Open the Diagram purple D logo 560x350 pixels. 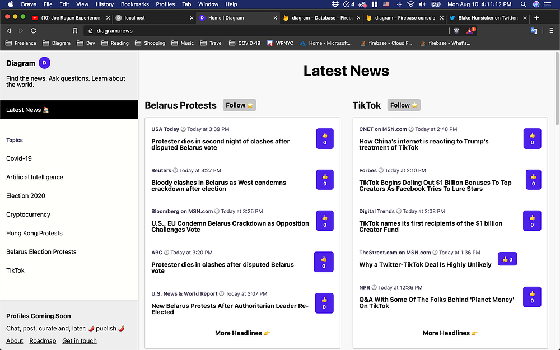(x=45, y=63)
